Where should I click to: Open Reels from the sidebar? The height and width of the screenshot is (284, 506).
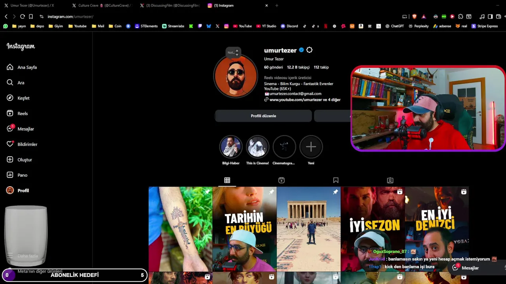17,114
